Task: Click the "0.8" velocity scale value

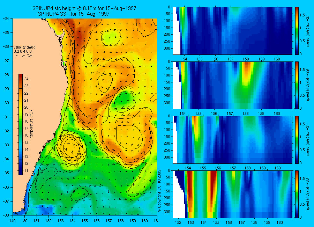Action: [x=29, y=52]
